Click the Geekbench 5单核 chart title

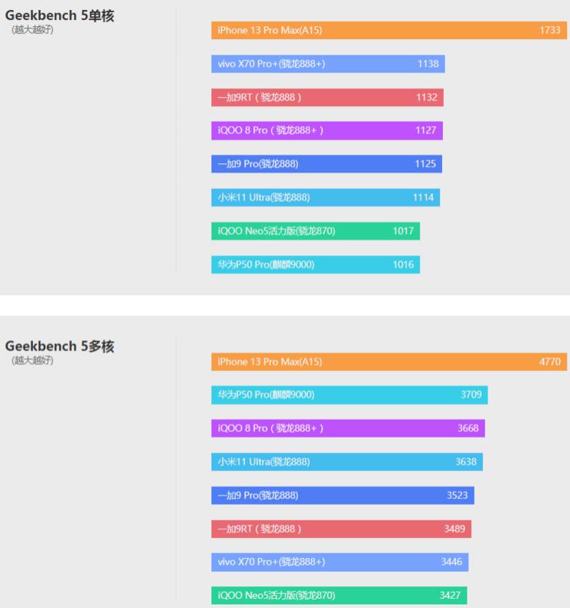pos(60,15)
